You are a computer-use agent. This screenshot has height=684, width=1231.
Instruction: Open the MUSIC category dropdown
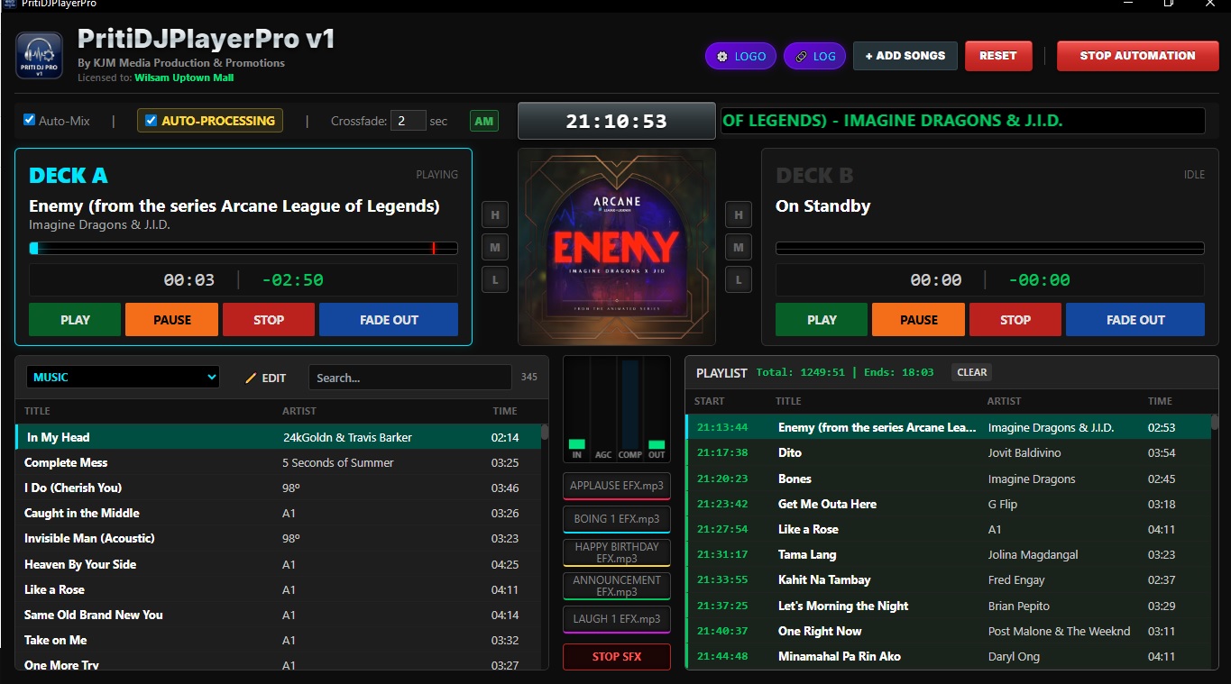point(123,378)
